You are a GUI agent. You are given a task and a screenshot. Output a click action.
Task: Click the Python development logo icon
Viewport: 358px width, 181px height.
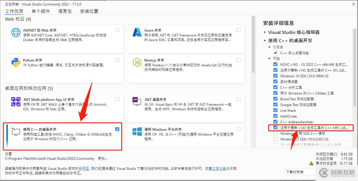click(16, 62)
